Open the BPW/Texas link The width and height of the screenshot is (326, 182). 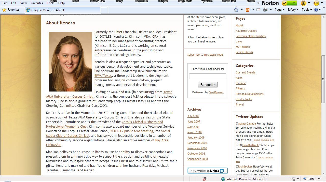103,76
